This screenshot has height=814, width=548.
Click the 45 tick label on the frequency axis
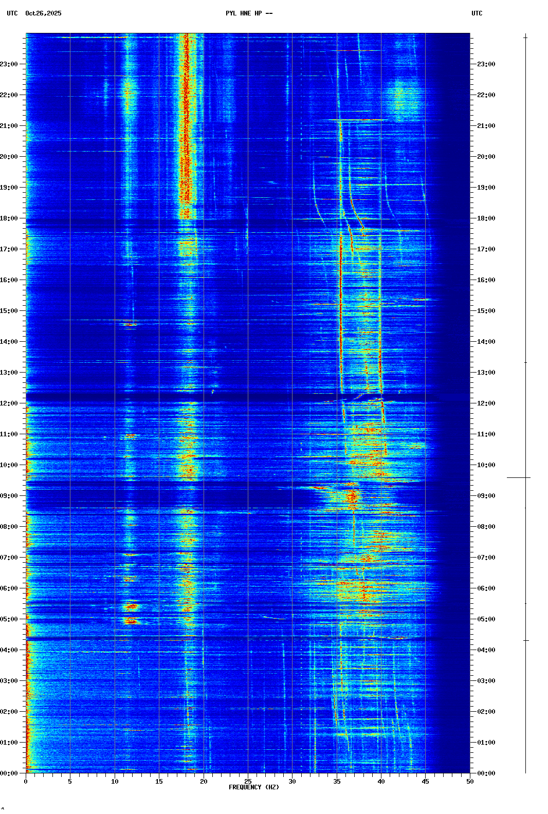(x=425, y=782)
